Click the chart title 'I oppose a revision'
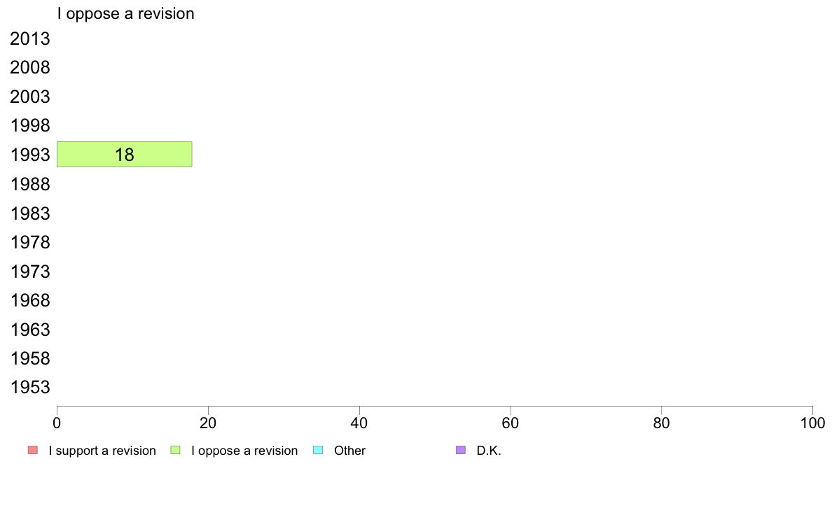 point(126,13)
